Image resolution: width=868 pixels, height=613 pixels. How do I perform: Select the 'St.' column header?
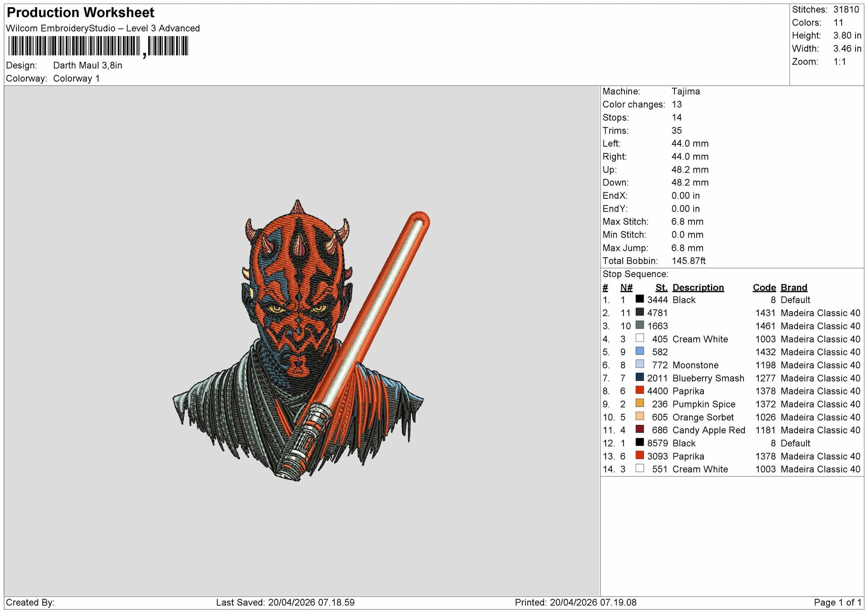[x=661, y=288]
